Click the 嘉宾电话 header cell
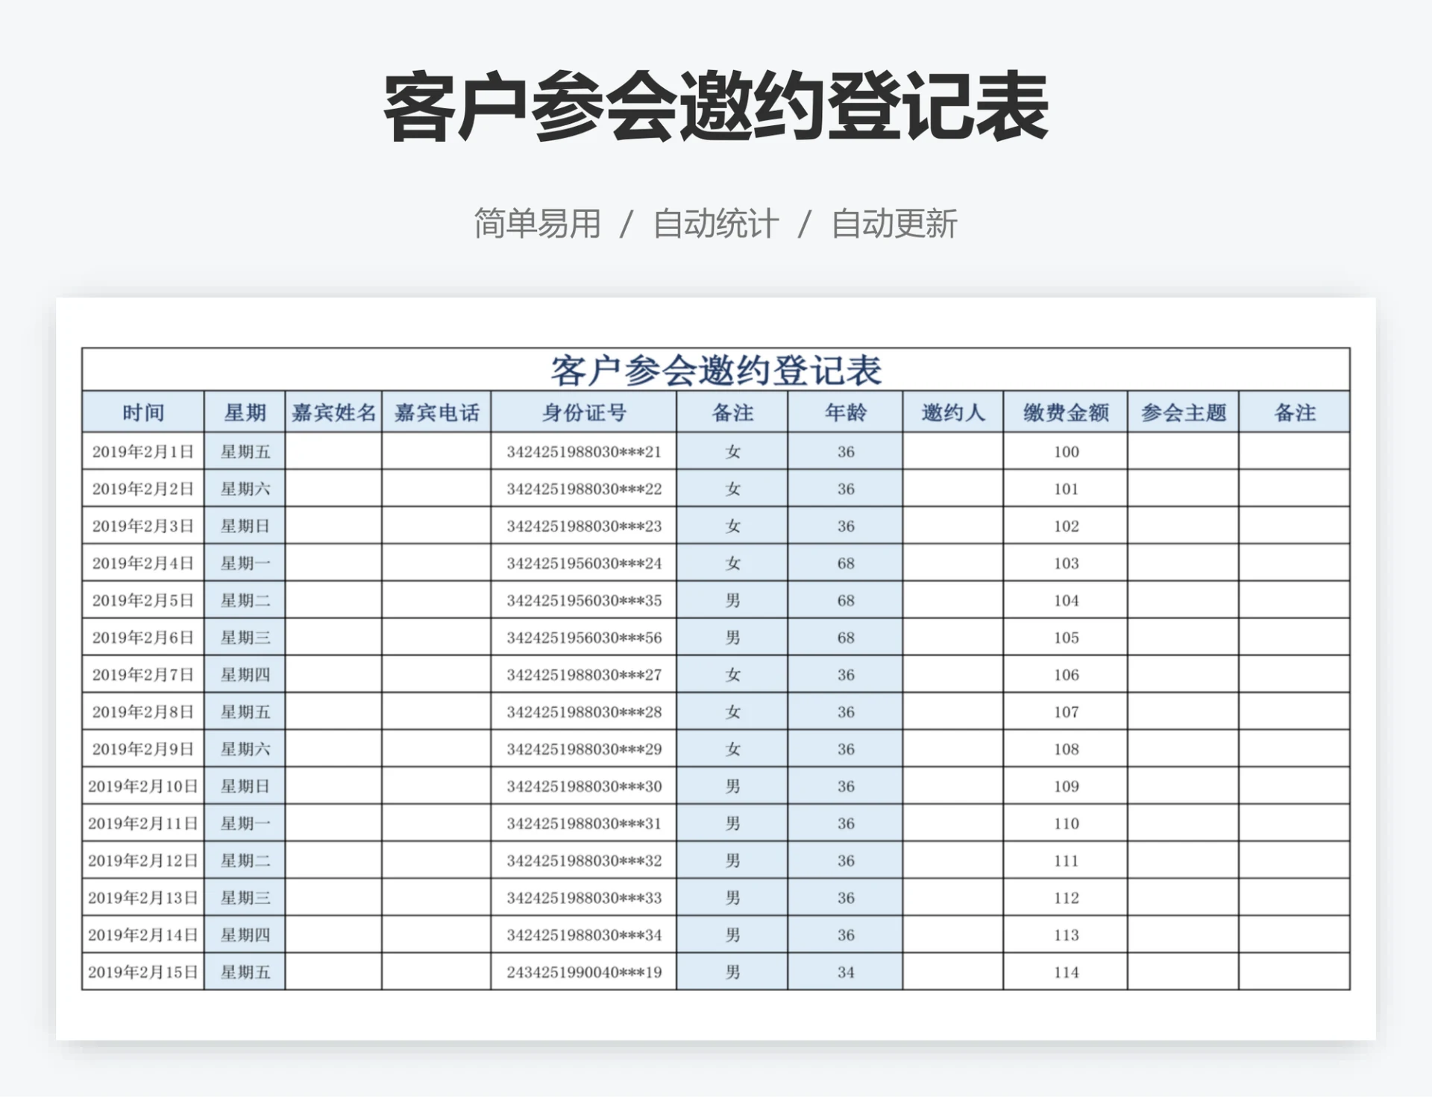Screen dimensions: 1432x1097 click(436, 412)
